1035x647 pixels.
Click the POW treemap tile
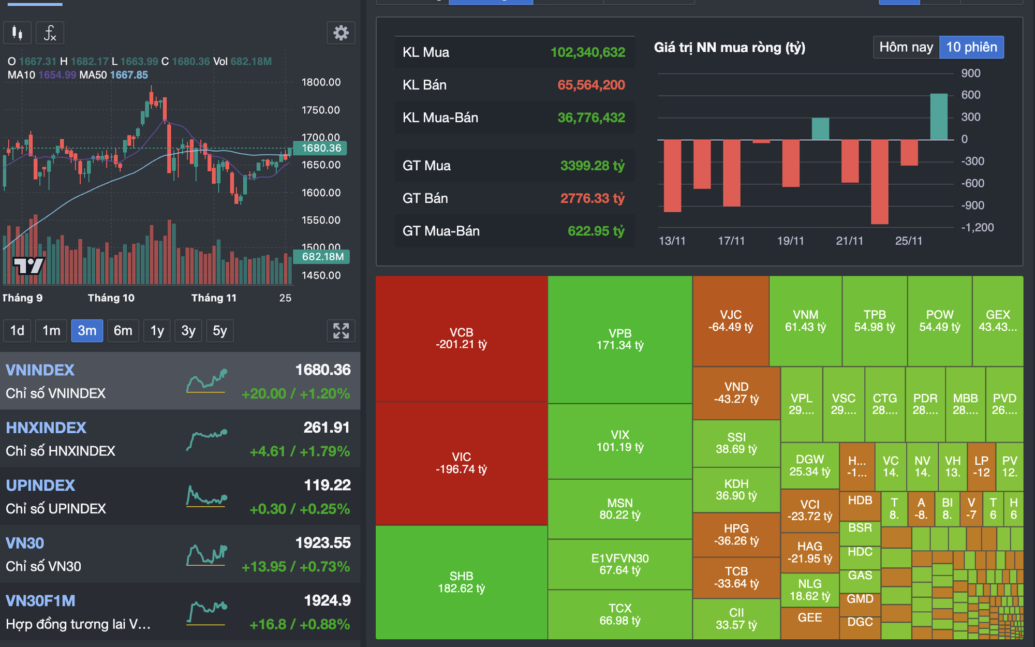point(940,321)
